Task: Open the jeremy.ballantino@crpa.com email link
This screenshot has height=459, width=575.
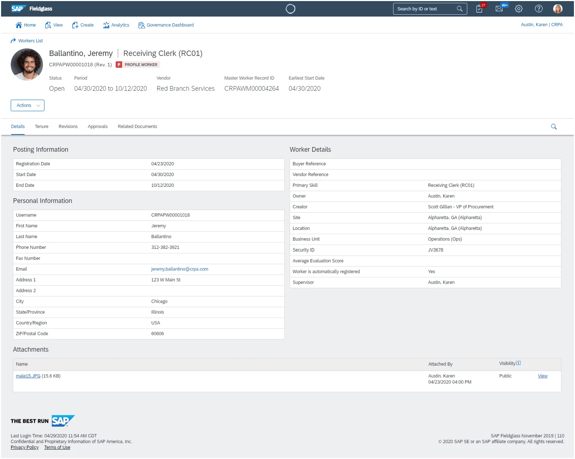Action: [179, 269]
